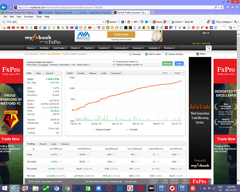Screen dimensions: 240x192
Task: Switch to the Growth chart tab
Action: point(81,73)
